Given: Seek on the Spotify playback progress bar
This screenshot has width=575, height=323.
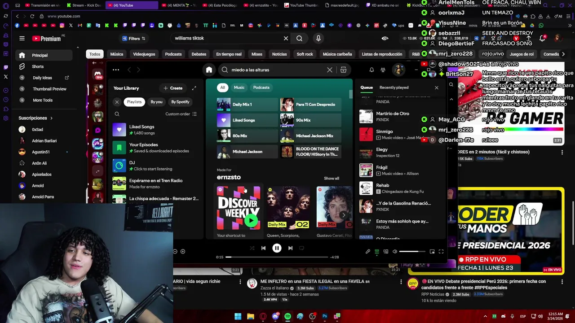Looking at the screenshot, I should pos(277,257).
